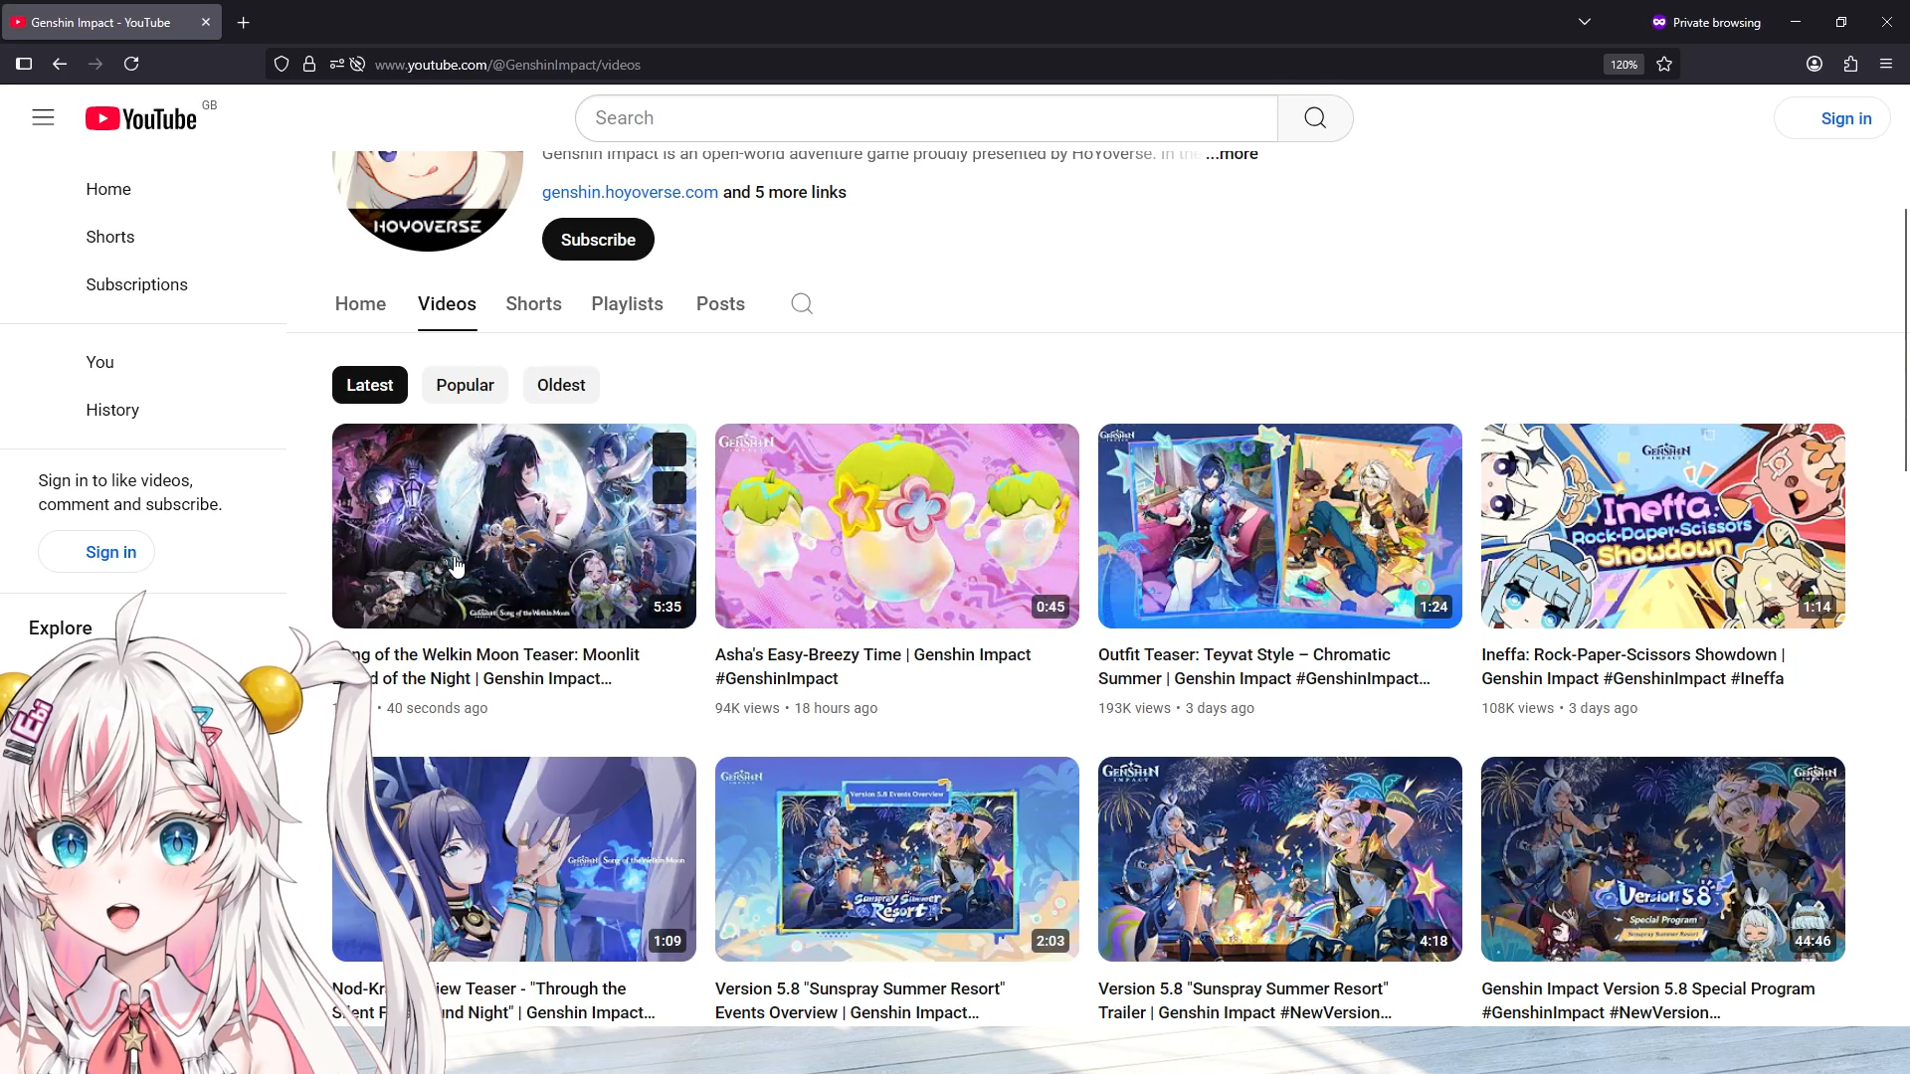
Task: Expand the list all tabs chevron
Action: pos(1585,22)
